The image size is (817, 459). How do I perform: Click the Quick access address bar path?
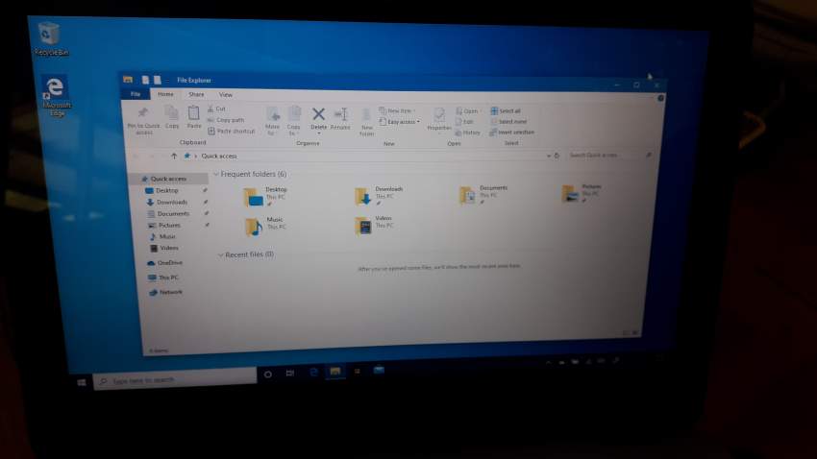pyautogui.click(x=219, y=157)
